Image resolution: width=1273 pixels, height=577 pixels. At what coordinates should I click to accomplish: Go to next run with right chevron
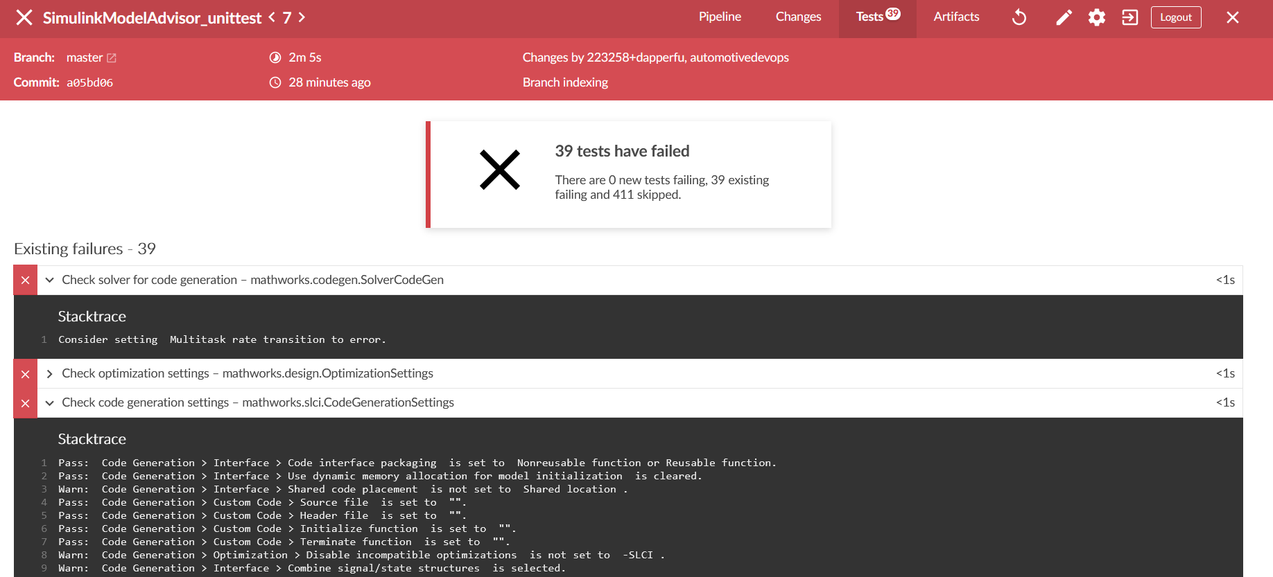[x=302, y=17]
